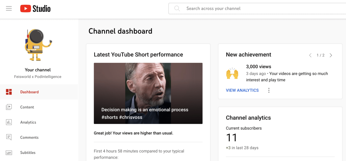The width and height of the screenshot is (346, 161).
Task: Open the hamburger navigation menu
Action: (x=9, y=8)
